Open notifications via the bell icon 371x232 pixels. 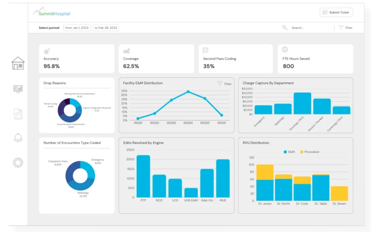coord(17,138)
